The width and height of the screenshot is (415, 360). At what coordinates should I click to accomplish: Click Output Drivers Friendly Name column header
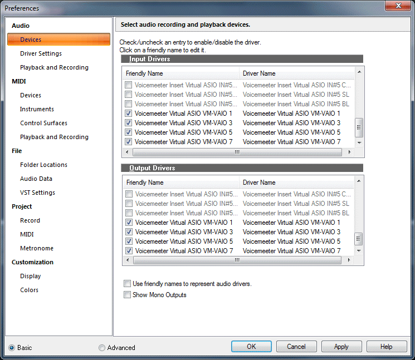coord(181,183)
